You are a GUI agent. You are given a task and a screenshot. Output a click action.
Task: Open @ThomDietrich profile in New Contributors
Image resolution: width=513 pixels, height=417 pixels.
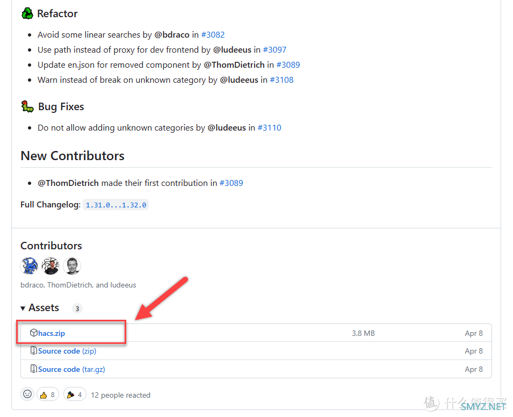[68, 183]
